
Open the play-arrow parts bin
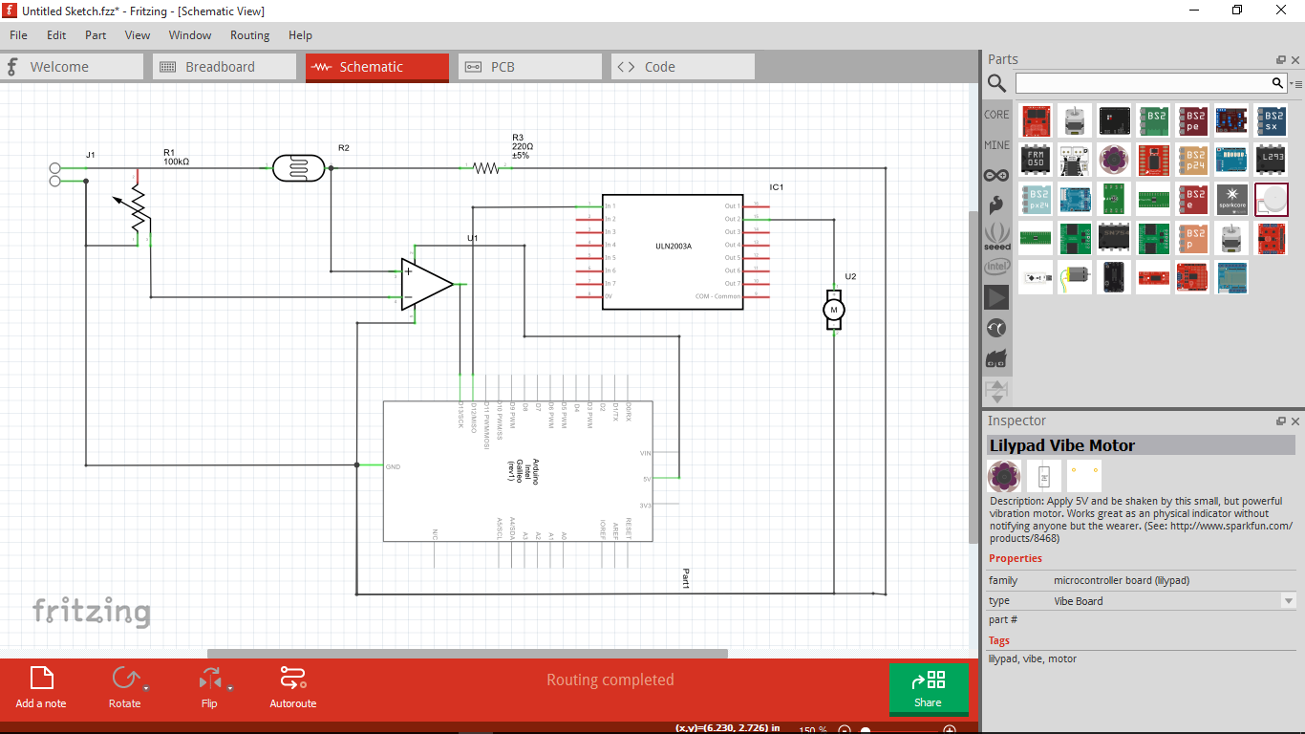(x=996, y=297)
